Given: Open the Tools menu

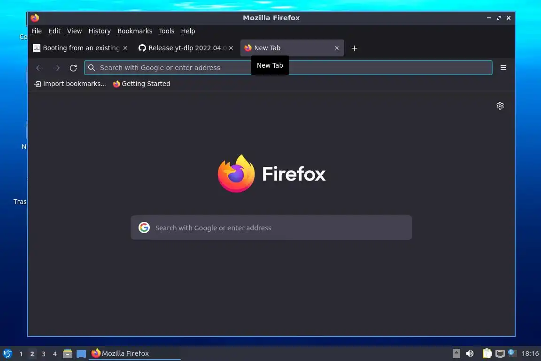Looking at the screenshot, I should (x=167, y=31).
